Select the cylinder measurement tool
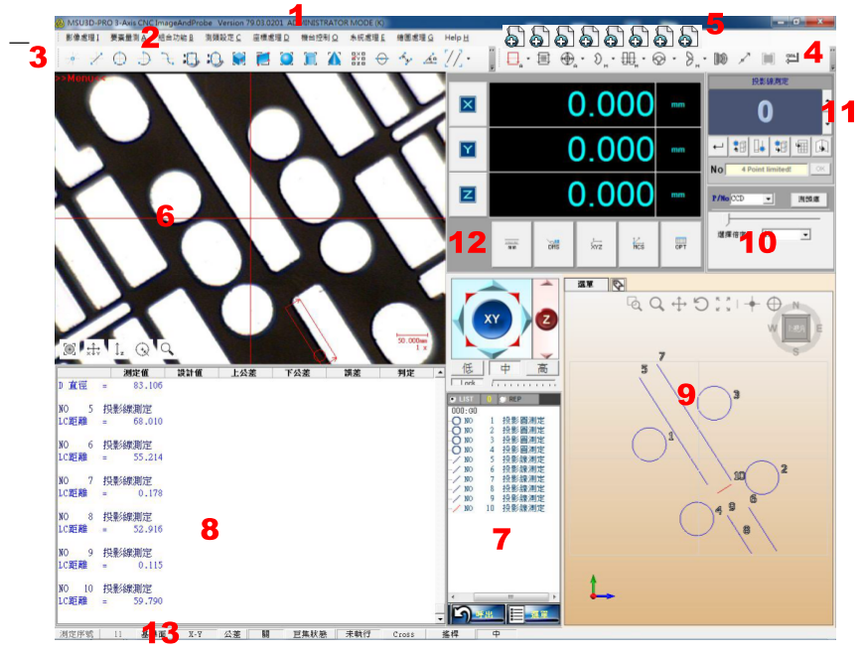The image size is (863, 652). click(311, 59)
